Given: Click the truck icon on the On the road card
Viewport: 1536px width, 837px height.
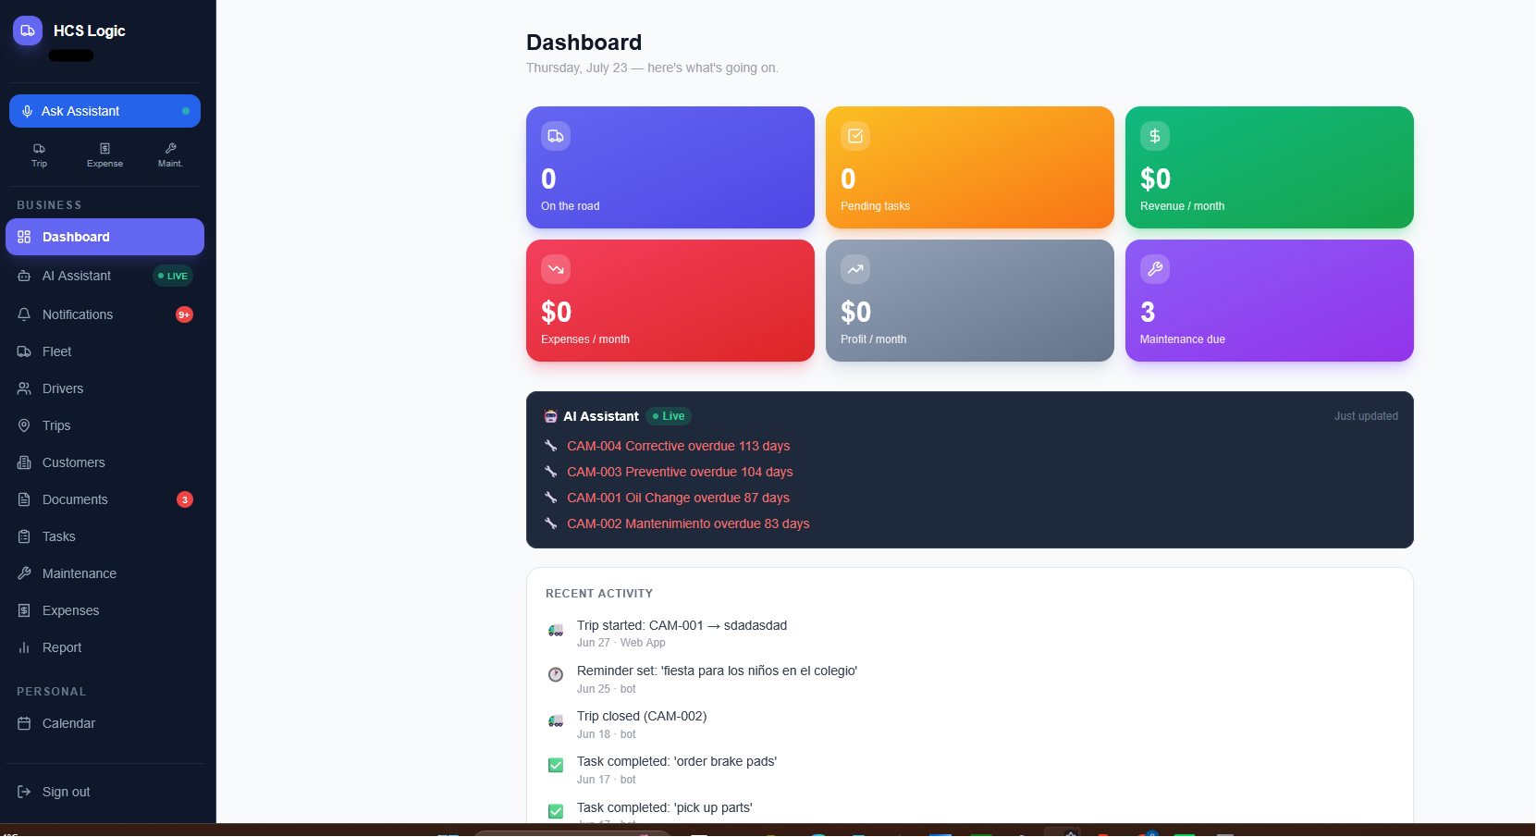Looking at the screenshot, I should pyautogui.click(x=556, y=136).
